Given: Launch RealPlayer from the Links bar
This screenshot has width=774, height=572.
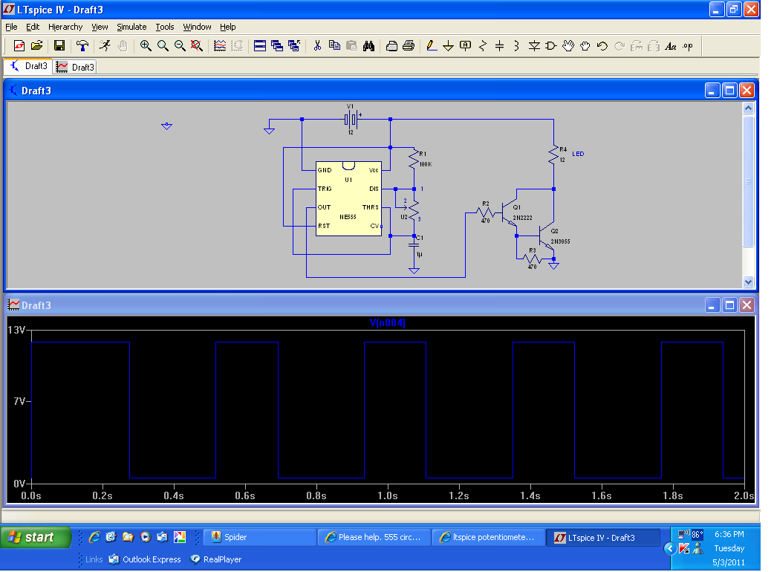Looking at the screenshot, I should [216, 559].
